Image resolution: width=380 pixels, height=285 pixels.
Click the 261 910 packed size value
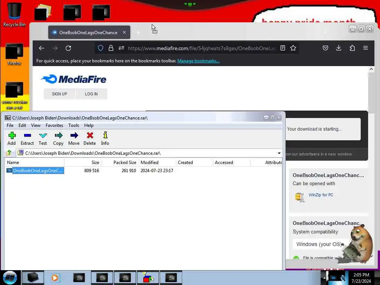[129, 171]
